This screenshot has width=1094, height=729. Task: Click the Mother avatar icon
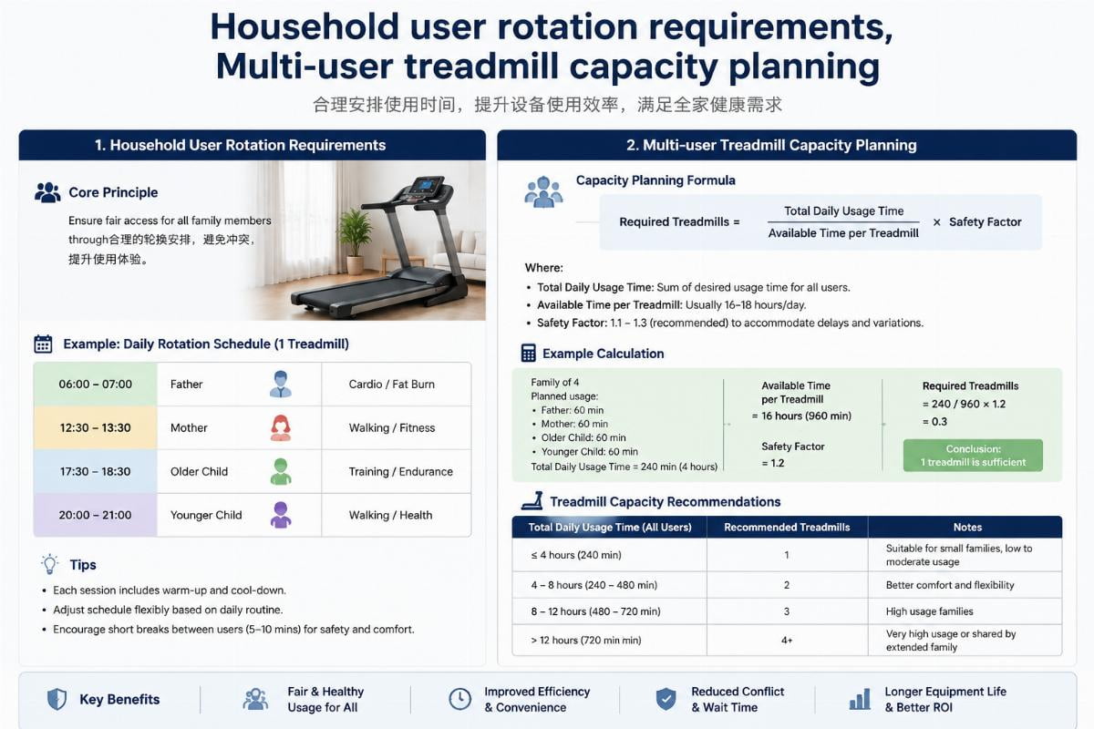[x=281, y=427]
